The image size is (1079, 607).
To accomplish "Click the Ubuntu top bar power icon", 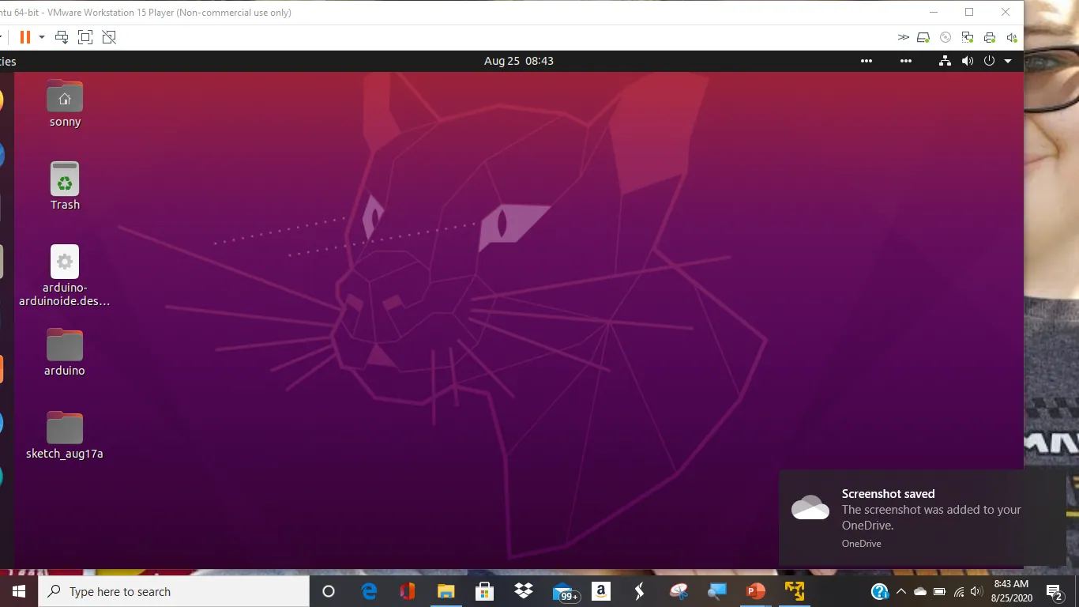I will click(x=989, y=61).
